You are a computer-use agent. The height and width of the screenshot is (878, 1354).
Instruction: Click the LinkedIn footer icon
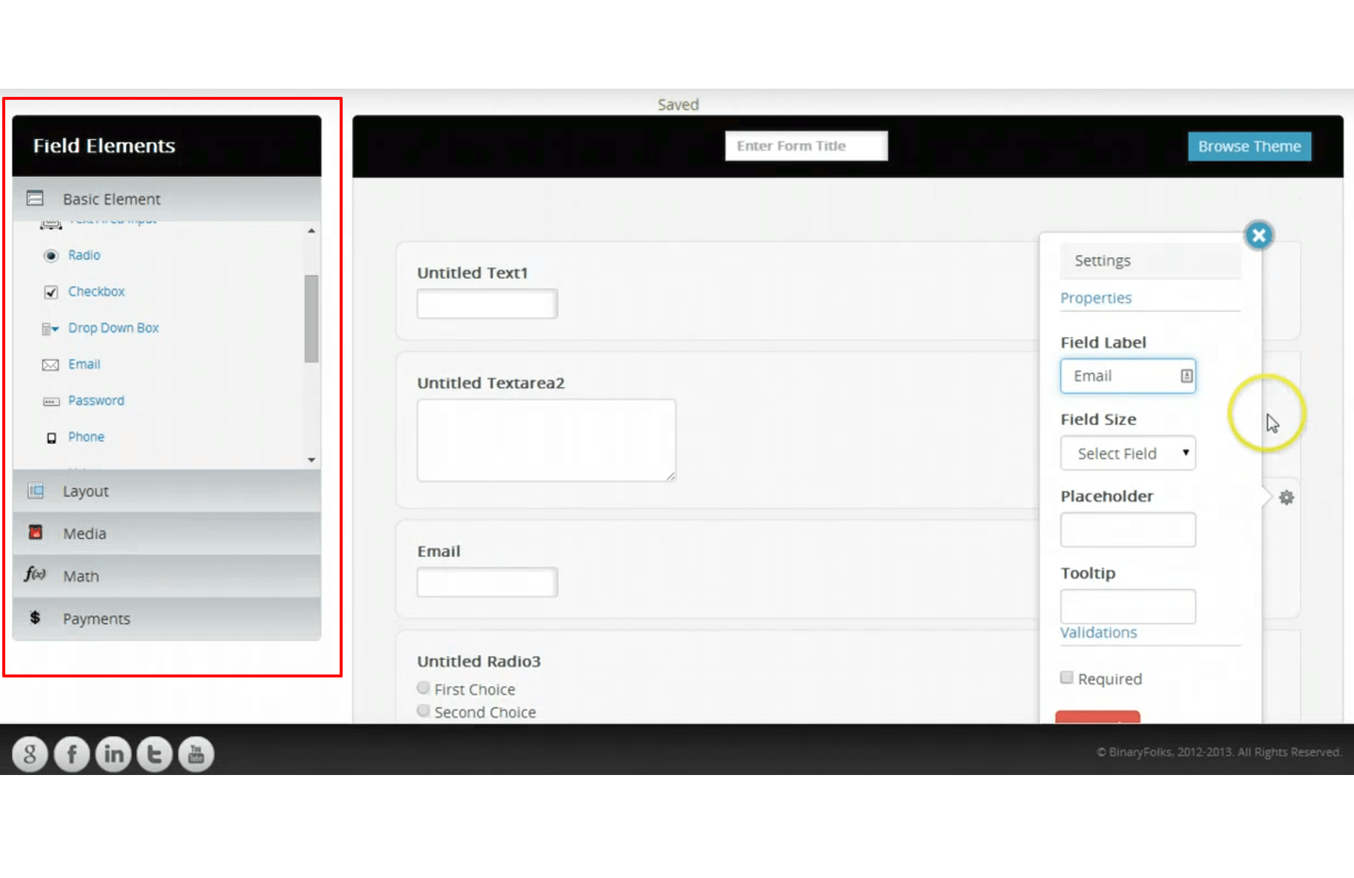tap(113, 754)
